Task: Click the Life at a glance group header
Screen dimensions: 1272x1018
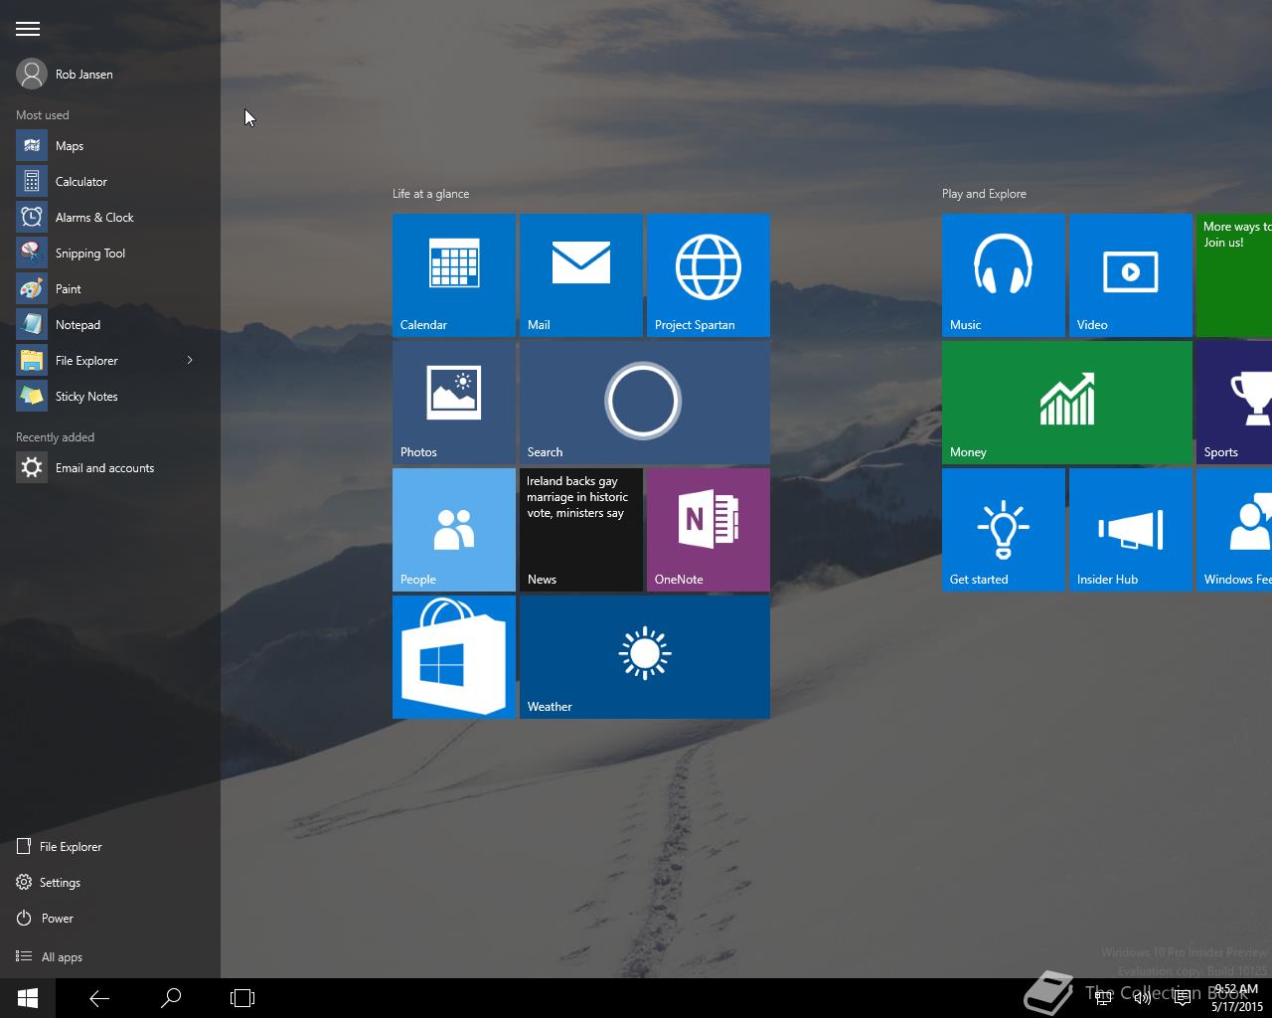Action: pos(430,194)
